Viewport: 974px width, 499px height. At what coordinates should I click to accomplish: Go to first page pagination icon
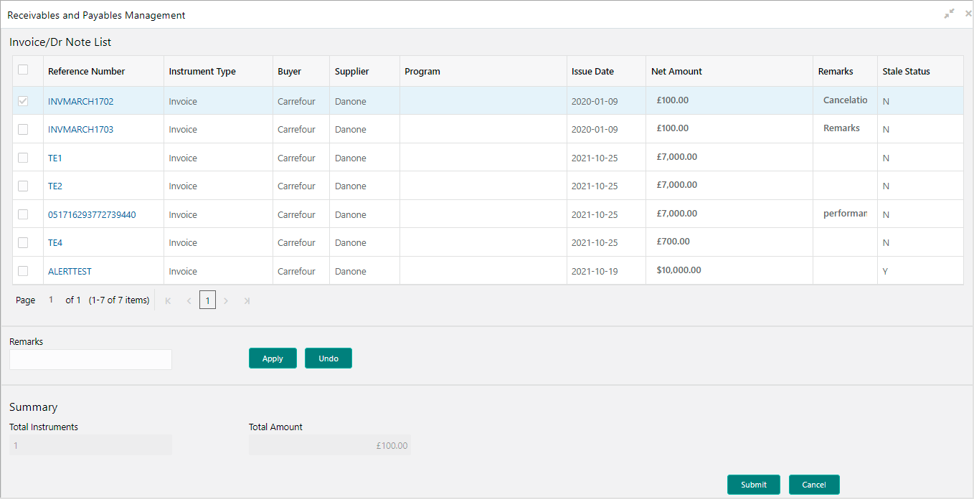point(168,301)
